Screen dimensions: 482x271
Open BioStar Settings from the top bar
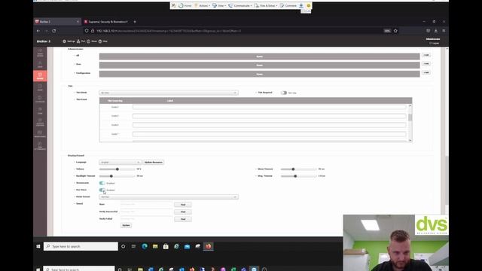point(69,41)
